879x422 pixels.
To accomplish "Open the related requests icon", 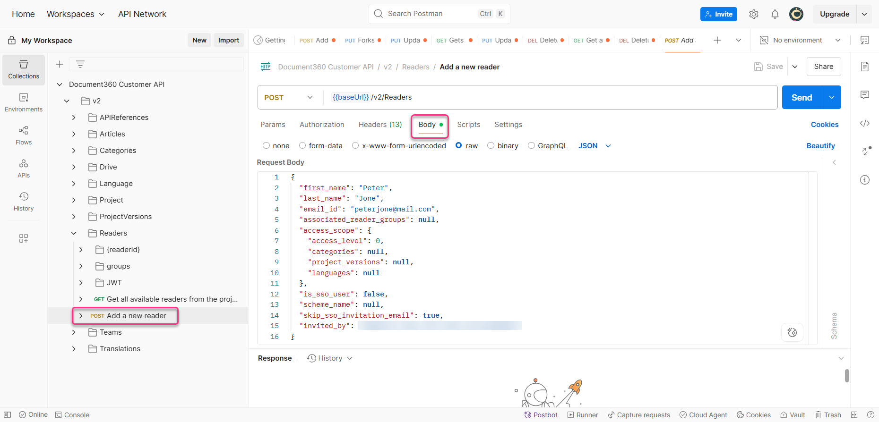I will [866, 151].
